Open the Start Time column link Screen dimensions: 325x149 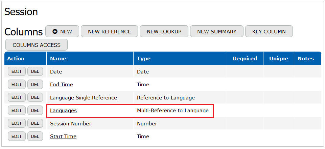pyautogui.click(x=63, y=137)
